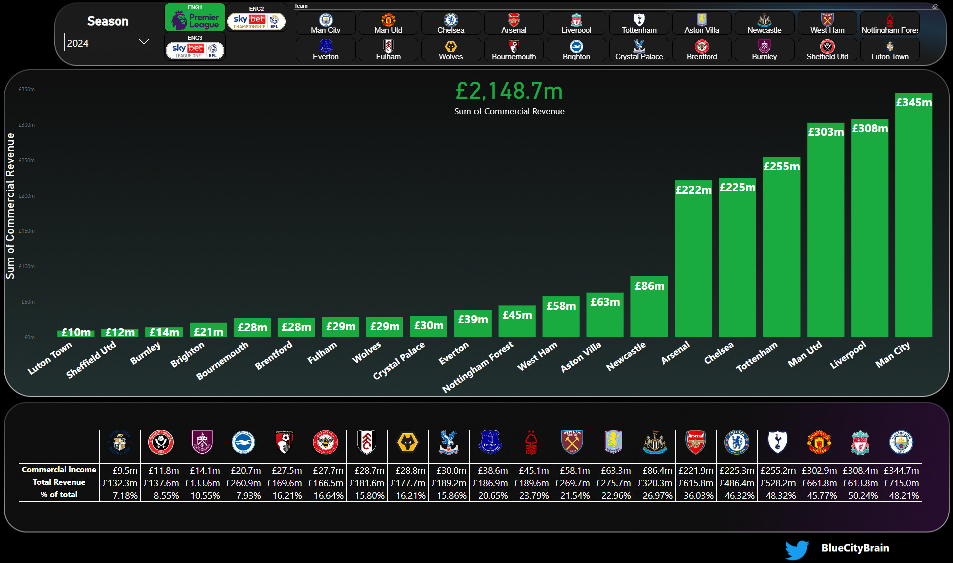Image resolution: width=953 pixels, height=563 pixels.
Task: Filter by Liverpool team tile
Action: click(576, 23)
